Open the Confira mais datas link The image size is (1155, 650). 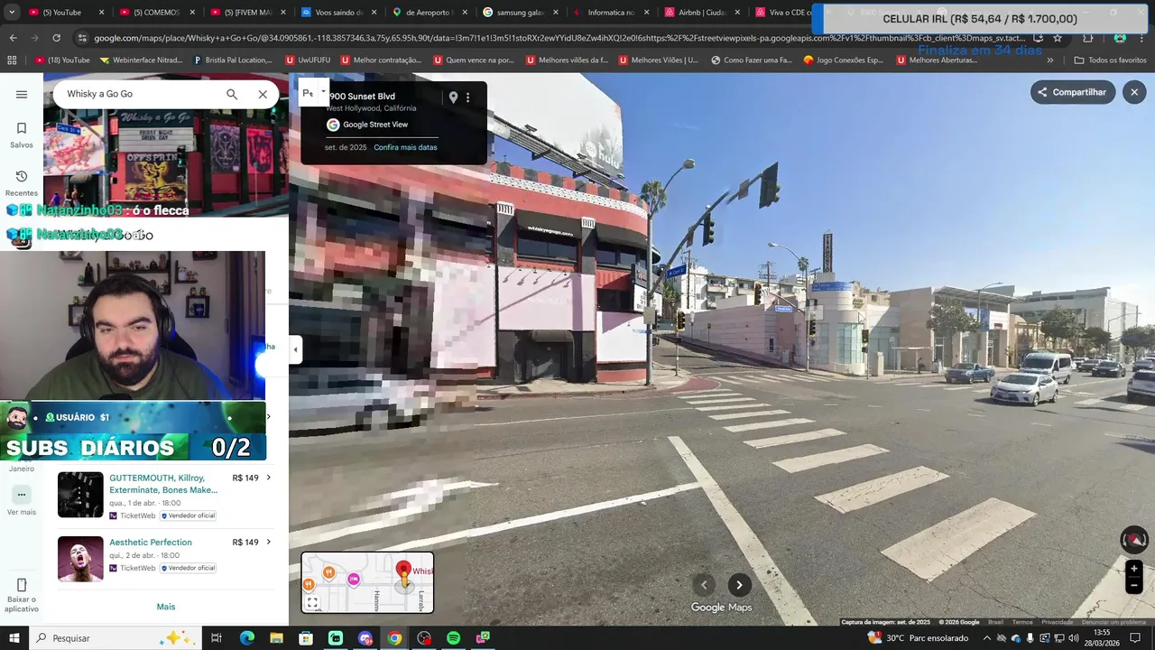coord(405,147)
